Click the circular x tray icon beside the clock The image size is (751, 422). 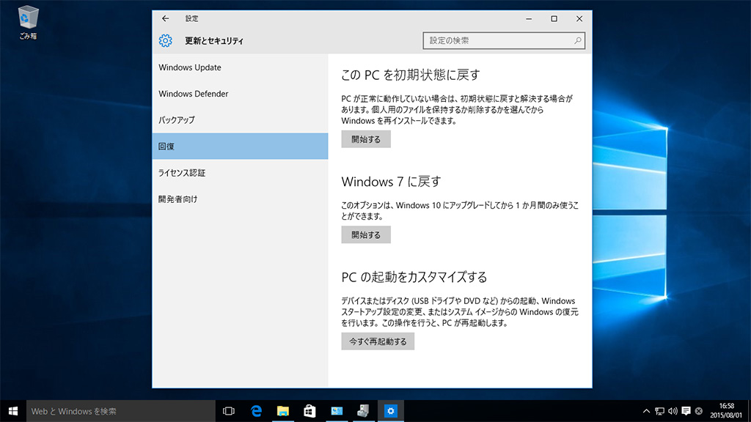(699, 411)
